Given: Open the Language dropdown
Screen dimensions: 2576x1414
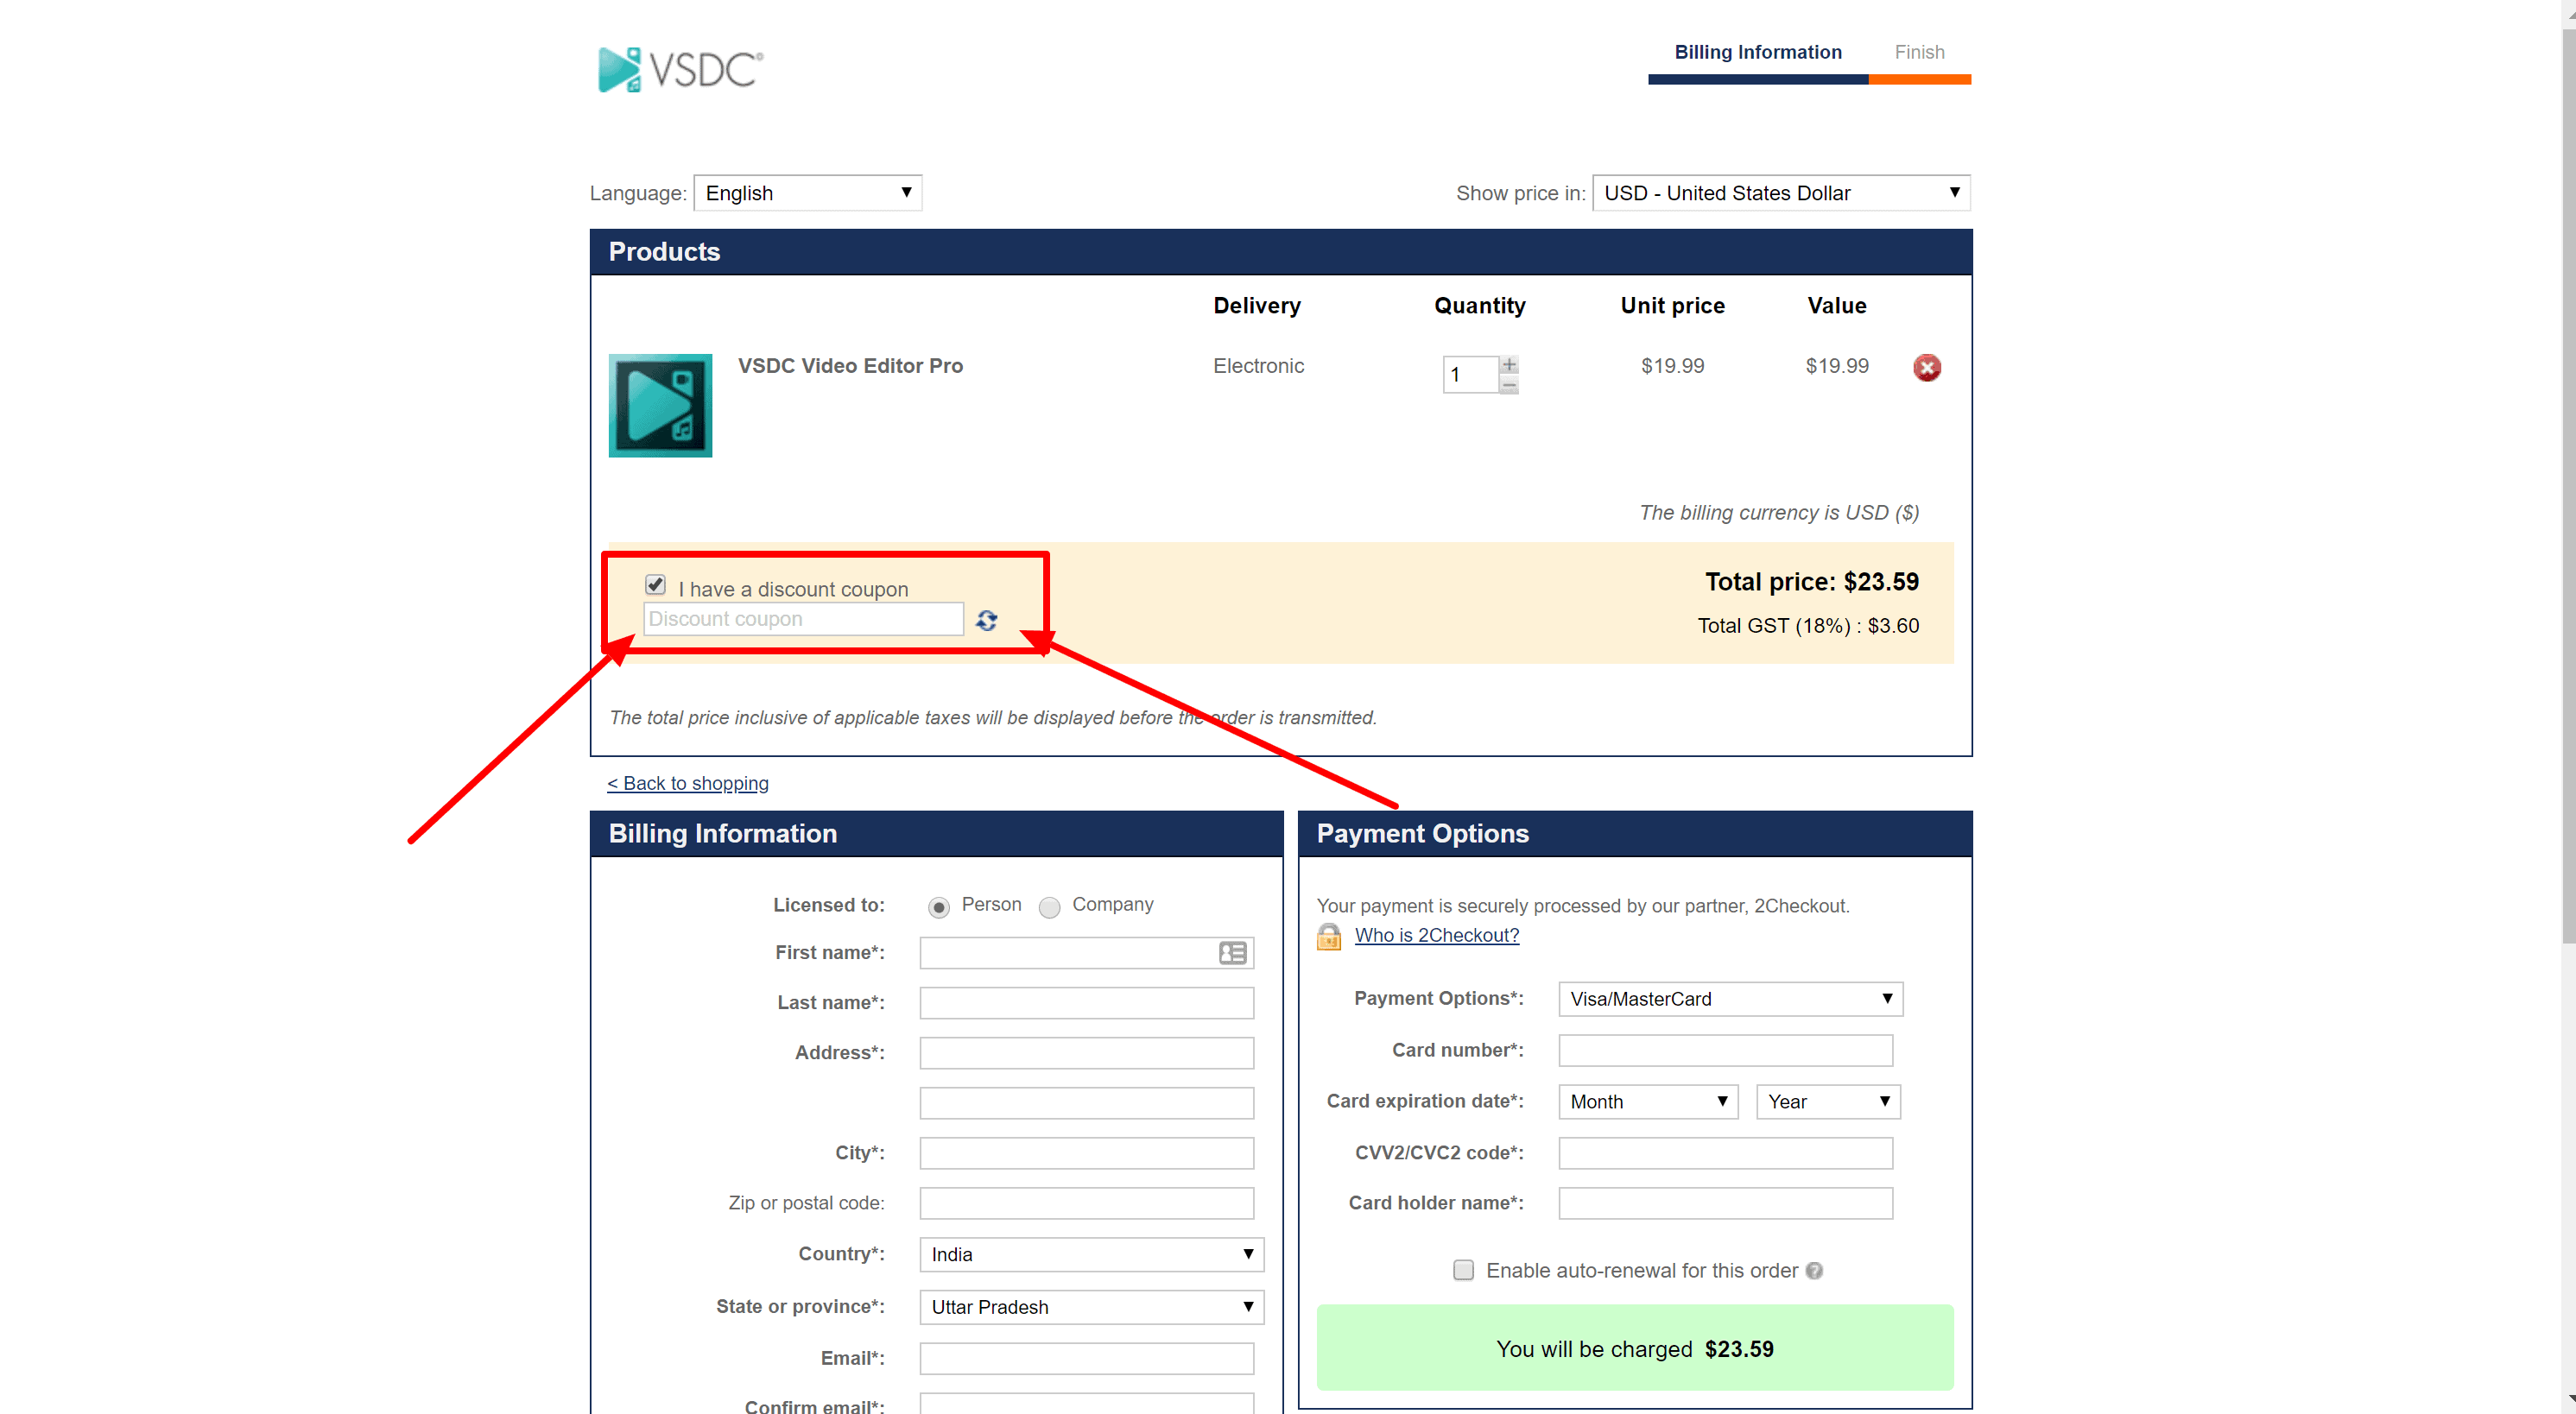Looking at the screenshot, I should coord(808,193).
